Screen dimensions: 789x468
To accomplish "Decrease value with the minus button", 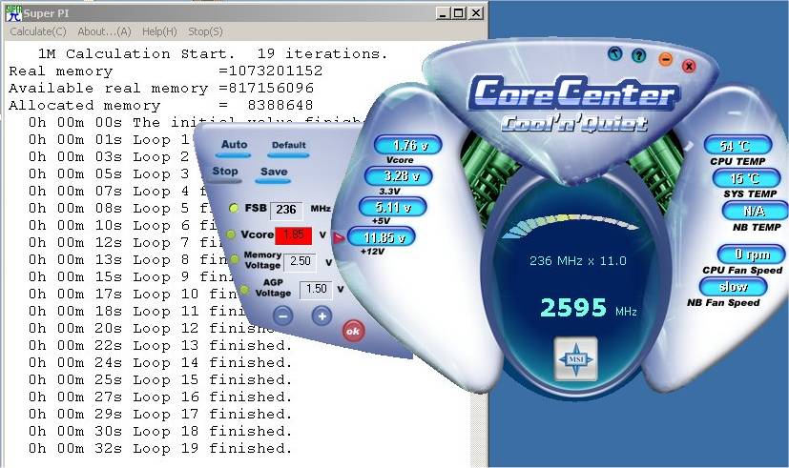I will tap(283, 316).
